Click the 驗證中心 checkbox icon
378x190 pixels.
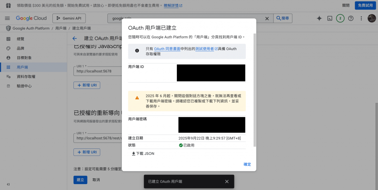(8, 86)
